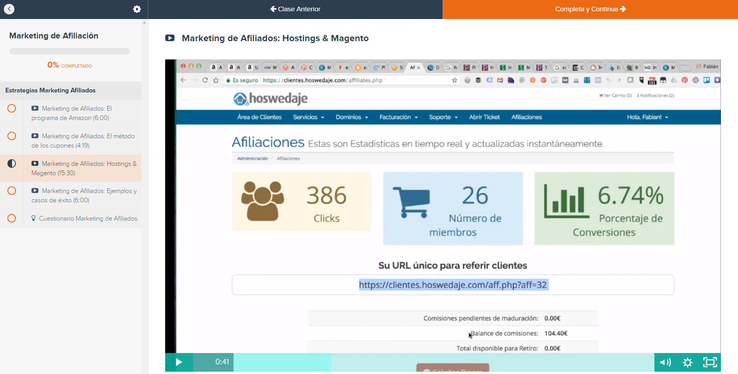
Task: Toggle completion circle for Ejemplos y casos de éxito
Action: [12, 191]
